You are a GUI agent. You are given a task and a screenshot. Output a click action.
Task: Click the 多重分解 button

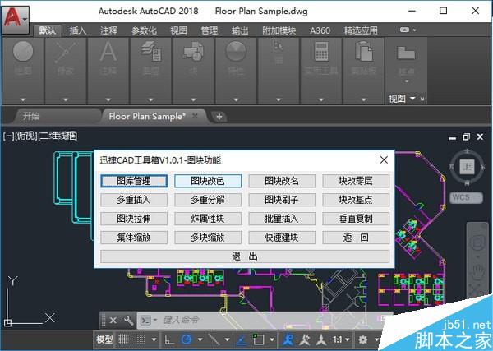tap(208, 200)
